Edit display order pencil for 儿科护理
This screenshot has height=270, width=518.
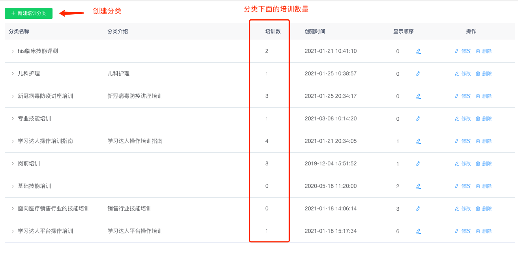tap(419, 74)
